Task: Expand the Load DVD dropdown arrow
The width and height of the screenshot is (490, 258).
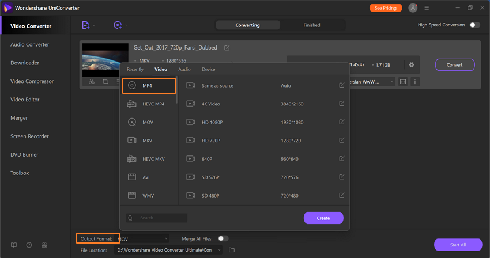Action: point(126,25)
